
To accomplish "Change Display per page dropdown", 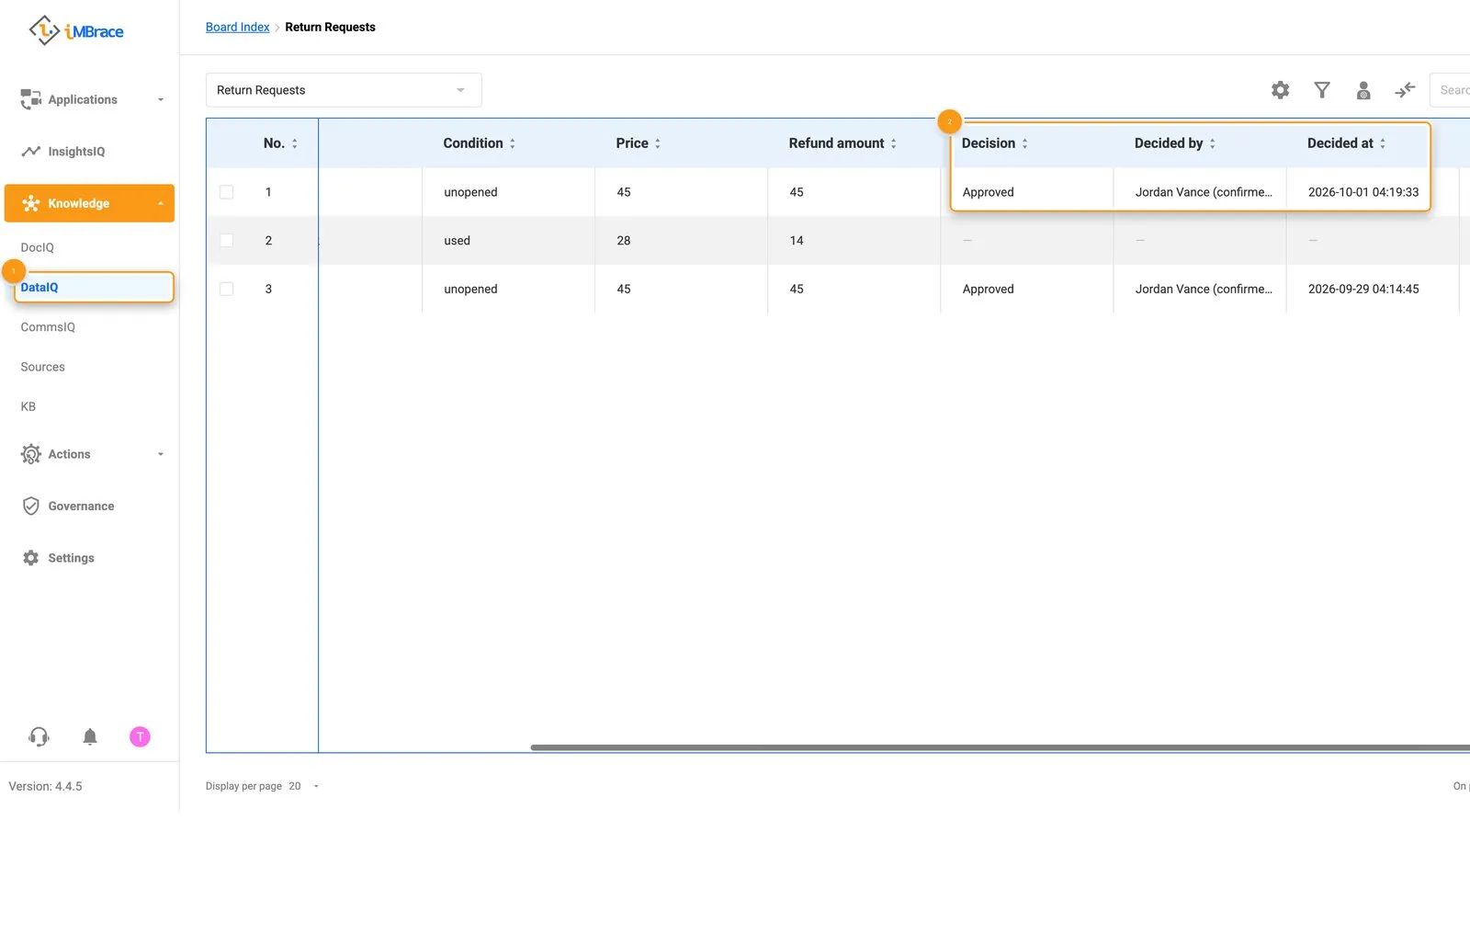I will pyautogui.click(x=304, y=786).
